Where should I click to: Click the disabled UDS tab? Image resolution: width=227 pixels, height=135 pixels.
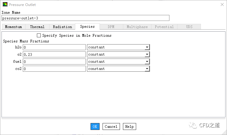pos(189,27)
